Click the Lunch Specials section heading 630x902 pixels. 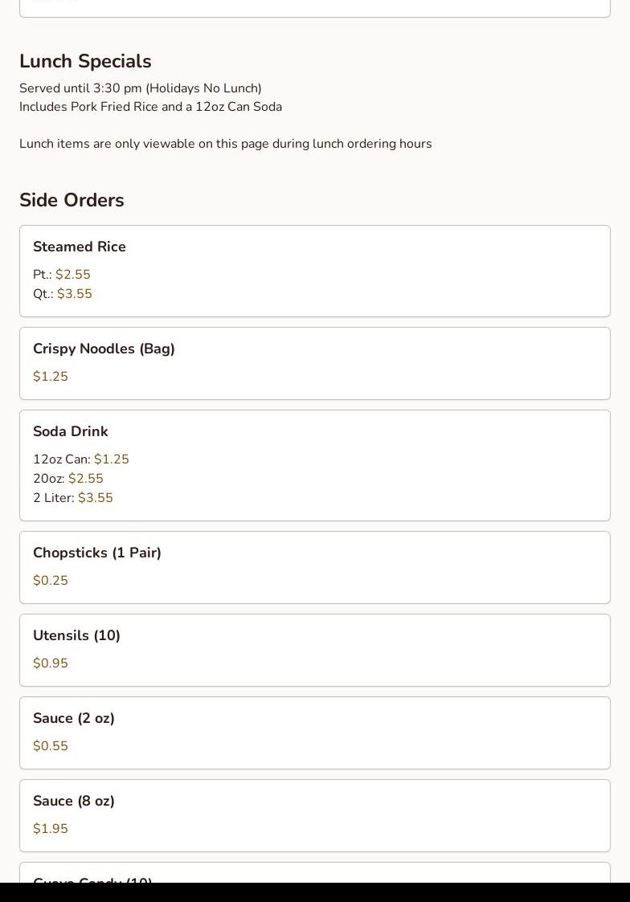coord(85,62)
